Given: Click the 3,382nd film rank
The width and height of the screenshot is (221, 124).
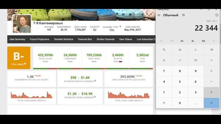Looking at the screenshot, I should (142, 55).
